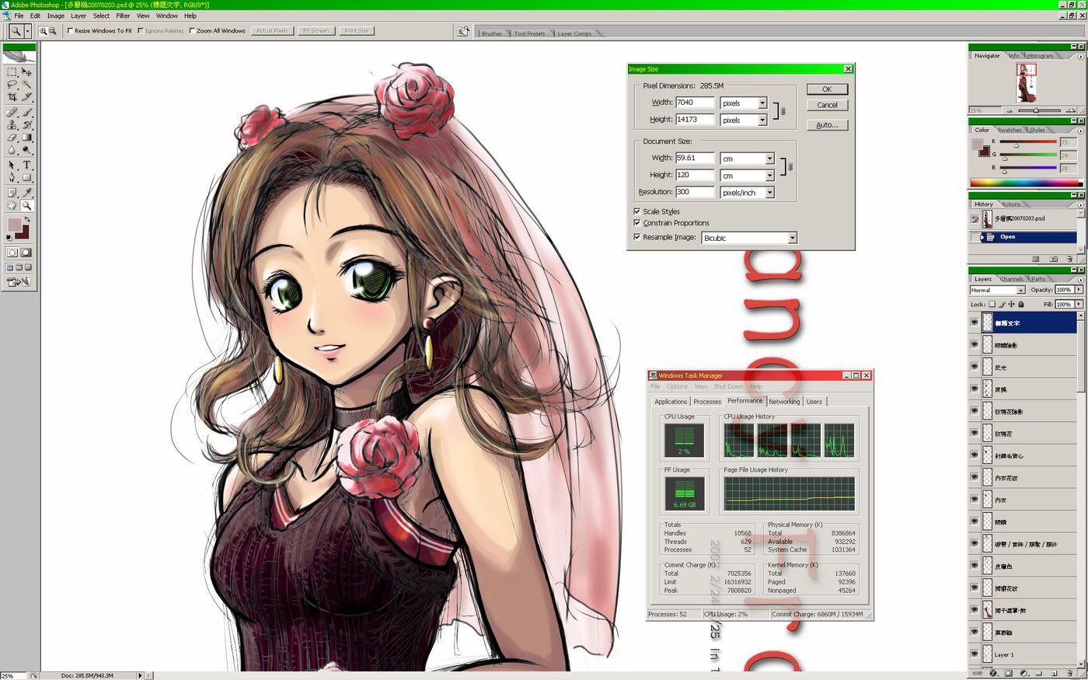Choose the Magic Wand tool

click(26, 84)
